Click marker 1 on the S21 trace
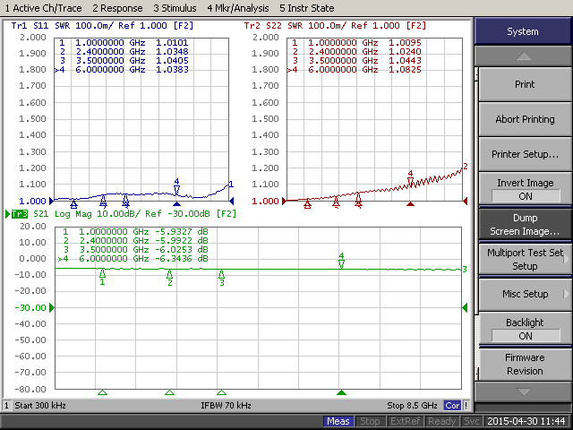 (102, 277)
